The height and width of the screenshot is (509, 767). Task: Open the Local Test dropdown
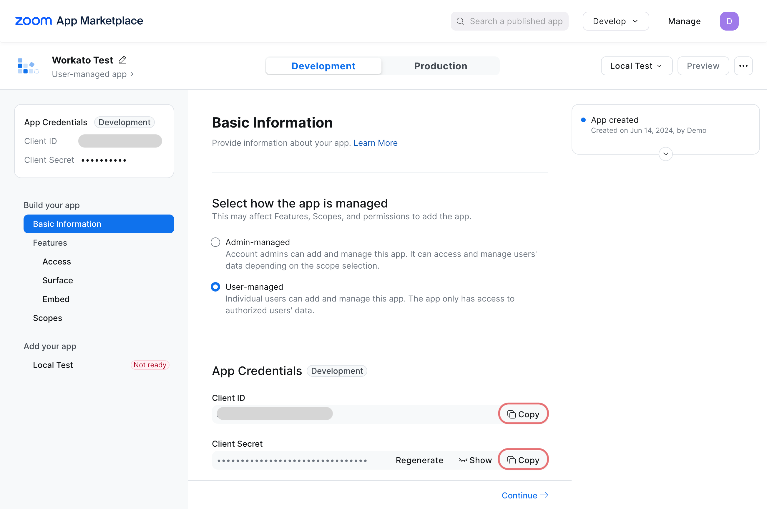[x=636, y=66]
